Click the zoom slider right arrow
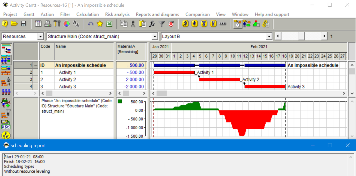This screenshot has width=356, height=176. tap(324, 36)
